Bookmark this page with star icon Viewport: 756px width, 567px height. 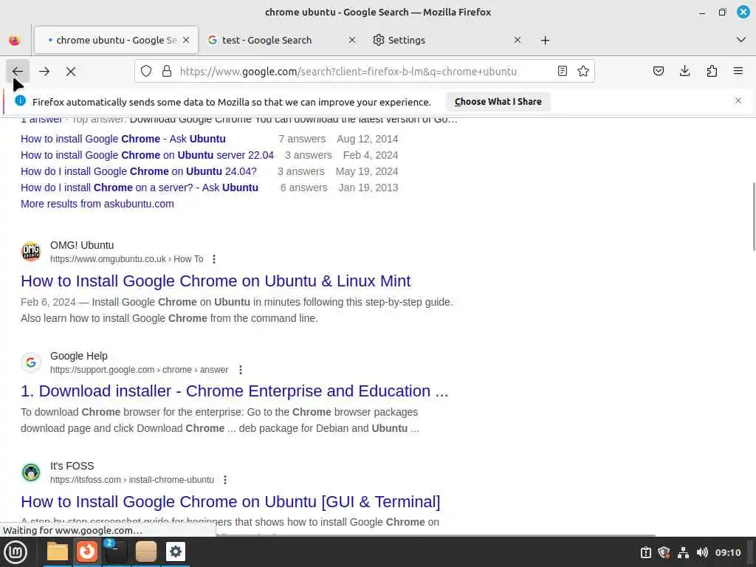583,72
